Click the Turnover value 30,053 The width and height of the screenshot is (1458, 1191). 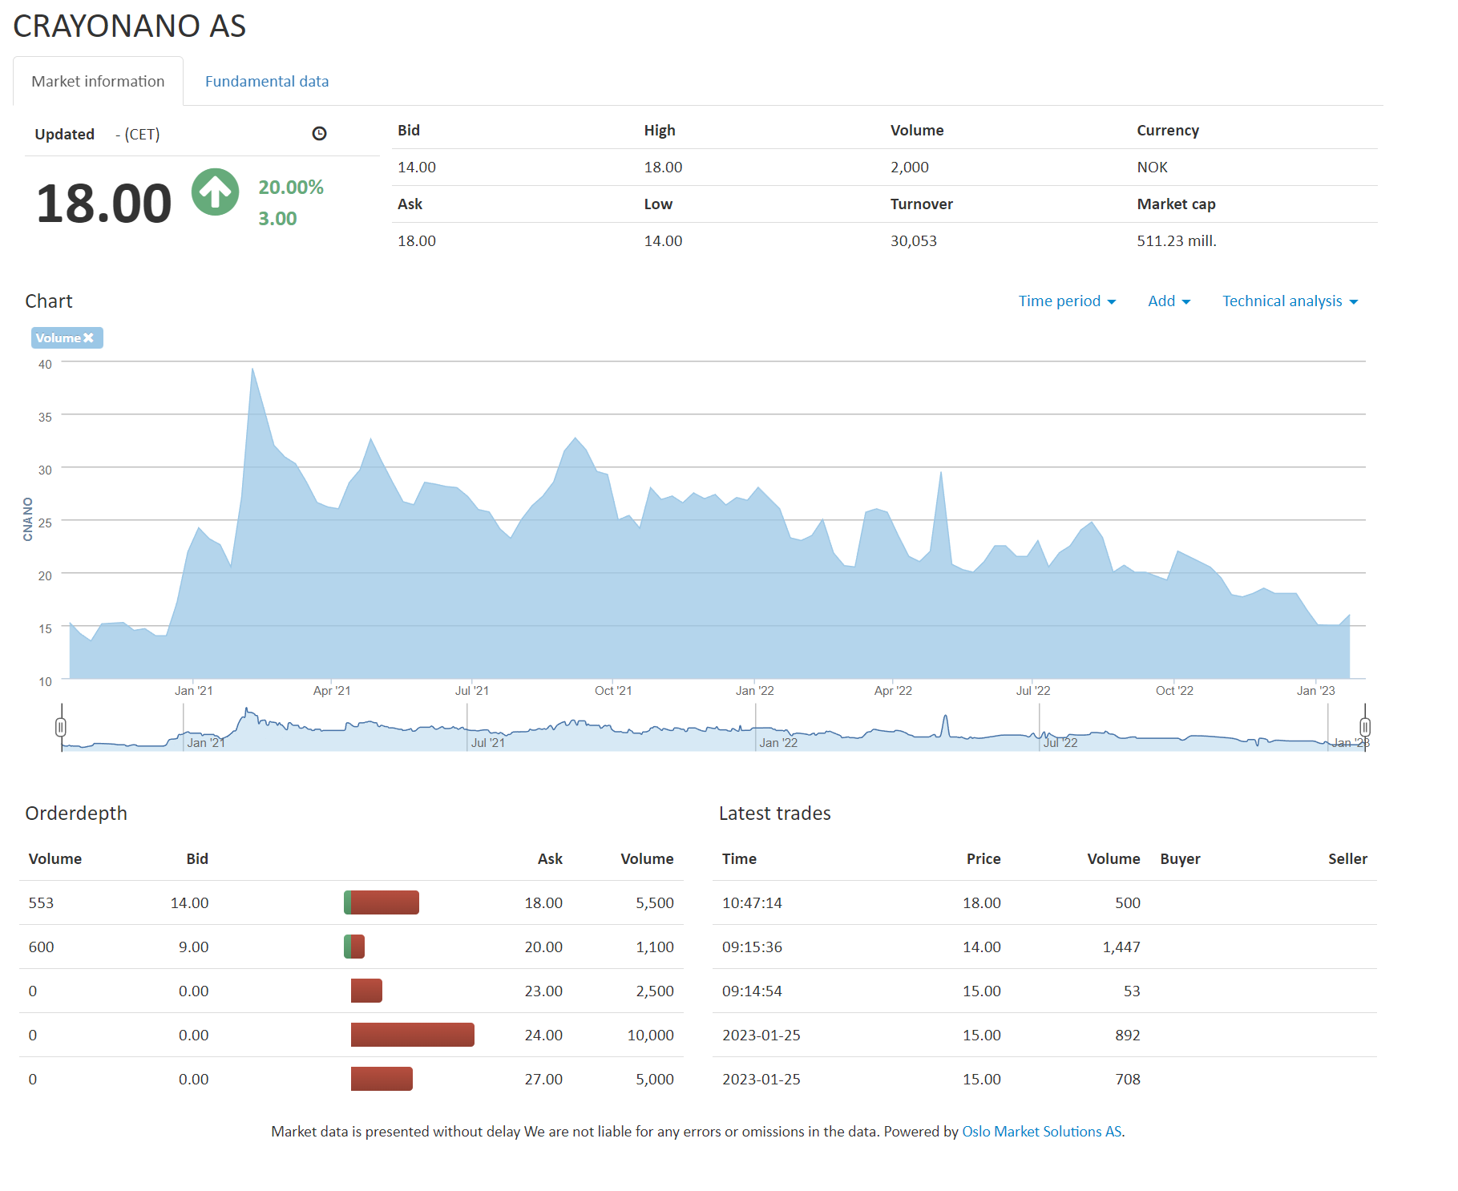point(913,240)
